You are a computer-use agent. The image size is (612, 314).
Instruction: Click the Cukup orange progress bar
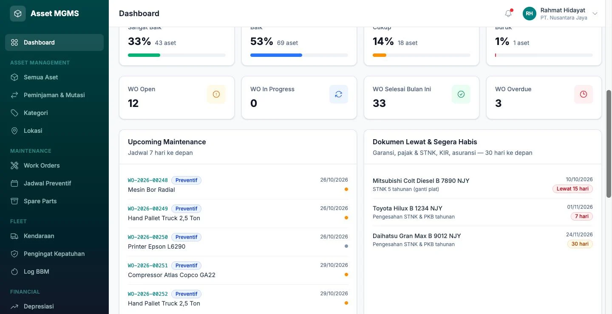click(x=380, y=55)
